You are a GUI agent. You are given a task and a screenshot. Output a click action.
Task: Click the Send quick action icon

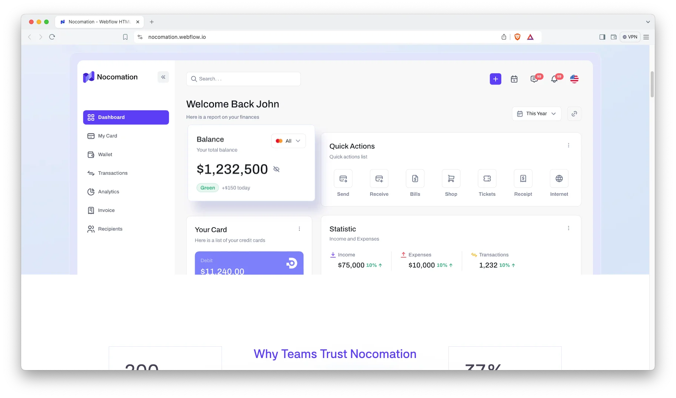343,179
